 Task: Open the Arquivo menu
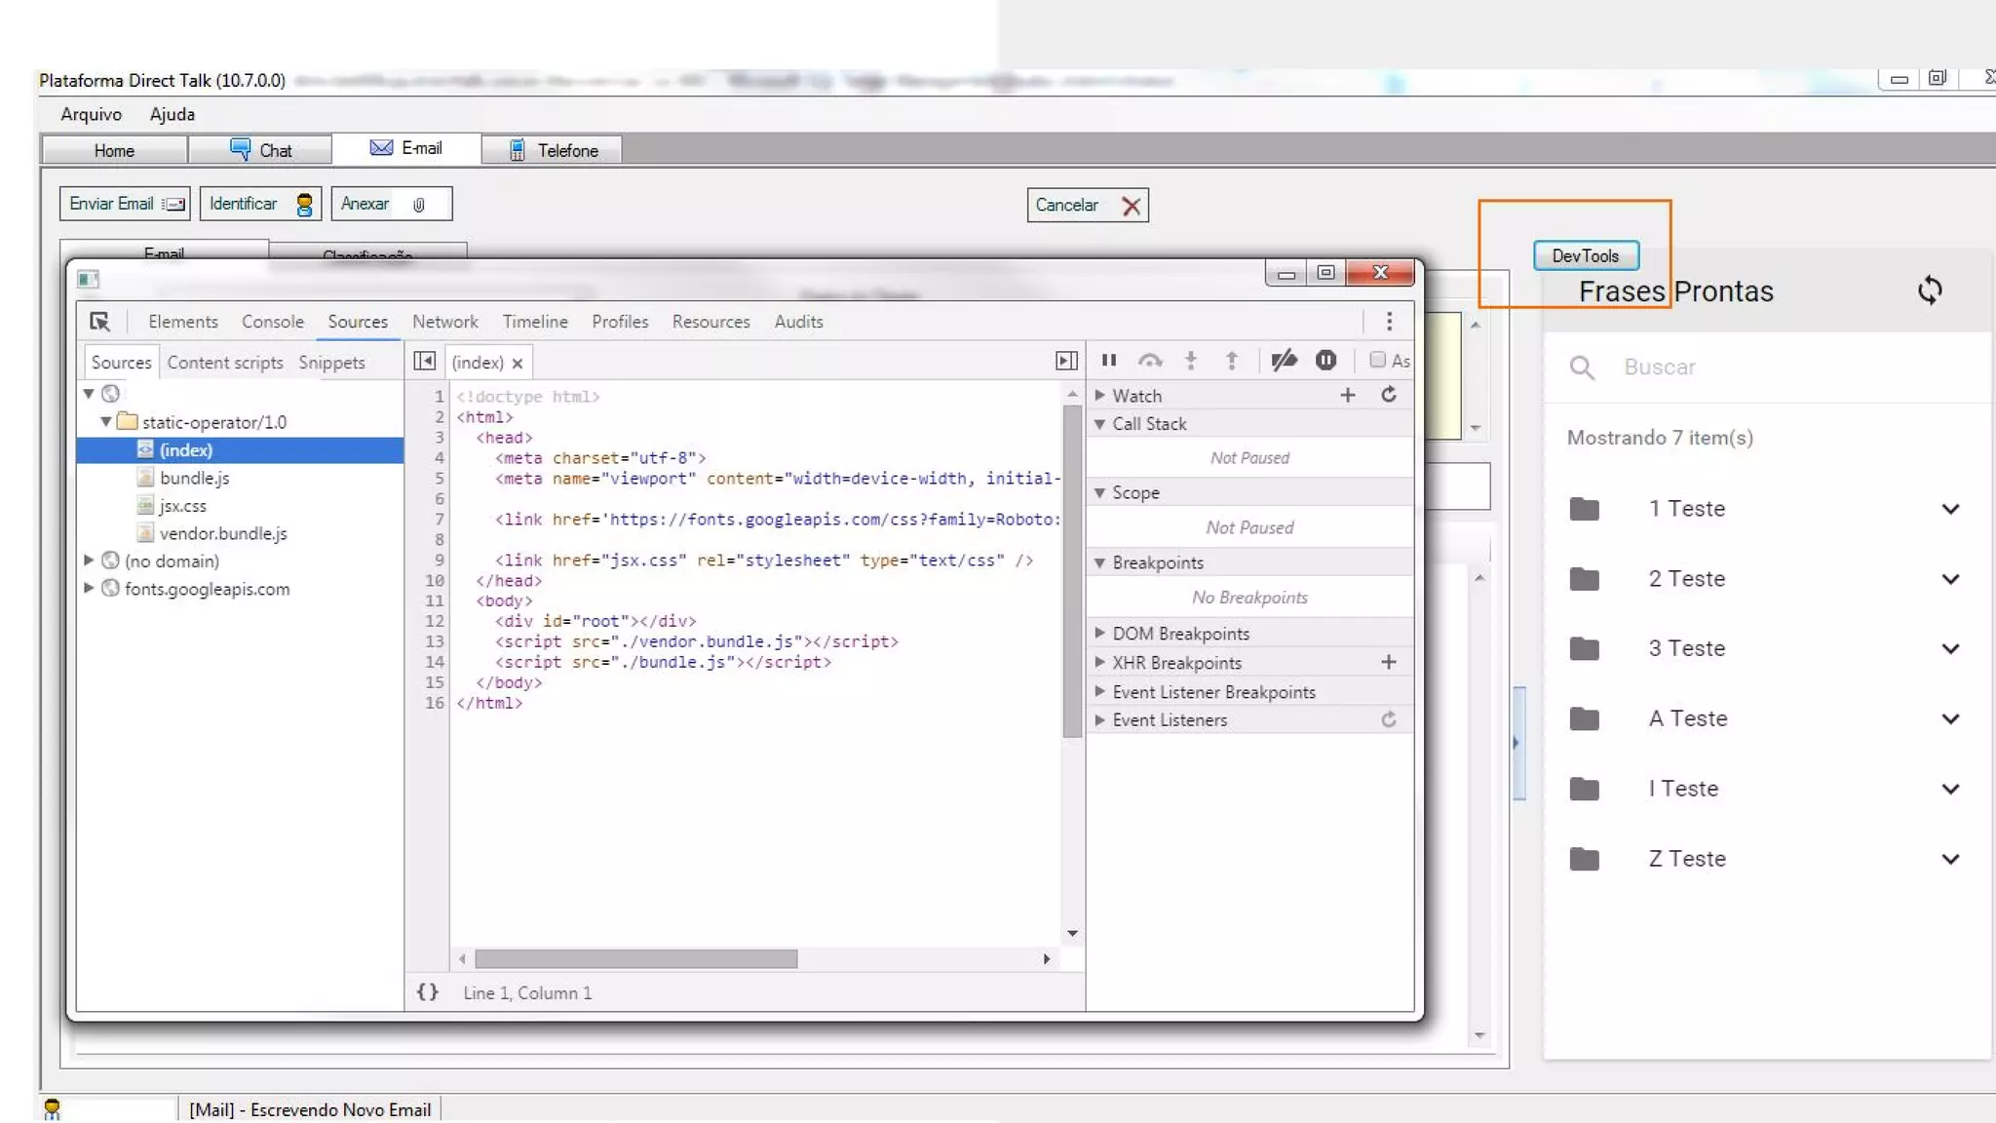pyautogui.click(x=91, y=114)
